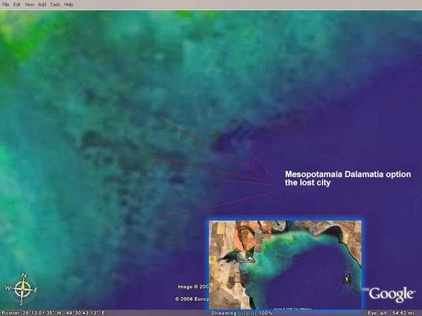Click the Streaming progress bar
This screenshot has height=316, width=422.
pos(247,313)
